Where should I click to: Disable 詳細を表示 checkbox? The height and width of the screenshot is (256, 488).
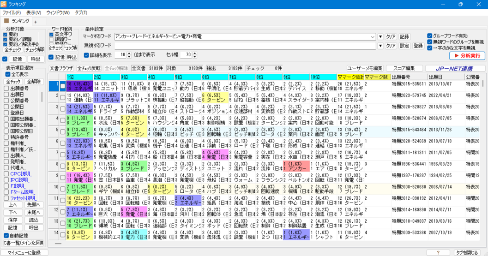pyautogui.click(x=86, y=55)
